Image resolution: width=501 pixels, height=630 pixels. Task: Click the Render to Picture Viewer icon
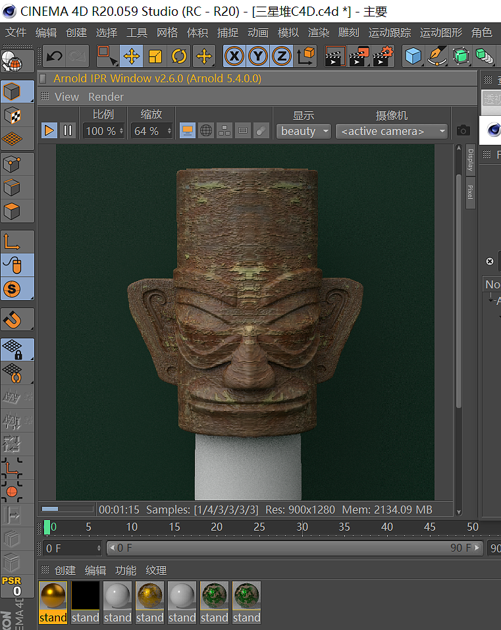click(359, 57)
